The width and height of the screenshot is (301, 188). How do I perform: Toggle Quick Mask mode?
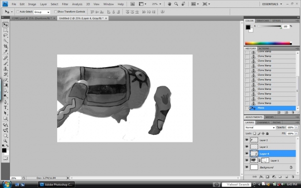(x=6, y=158)
